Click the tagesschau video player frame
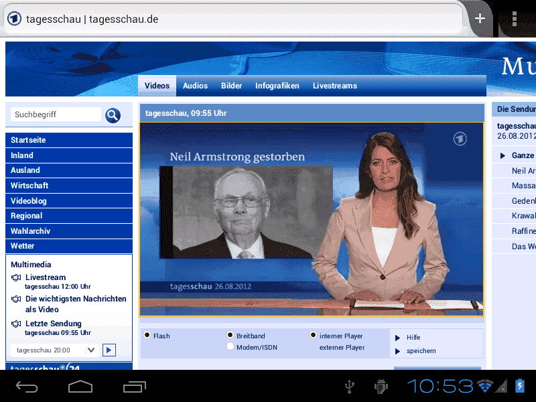The height and width of the screenshot is (402, 536). (x=312, y=220)
